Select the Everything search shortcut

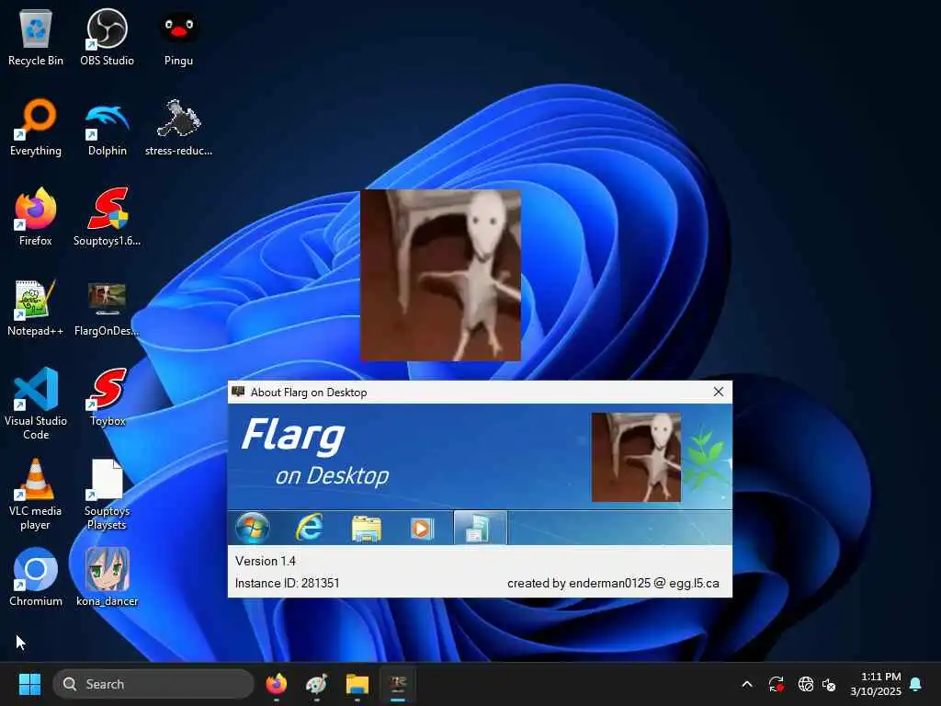[x=36, y=128]
